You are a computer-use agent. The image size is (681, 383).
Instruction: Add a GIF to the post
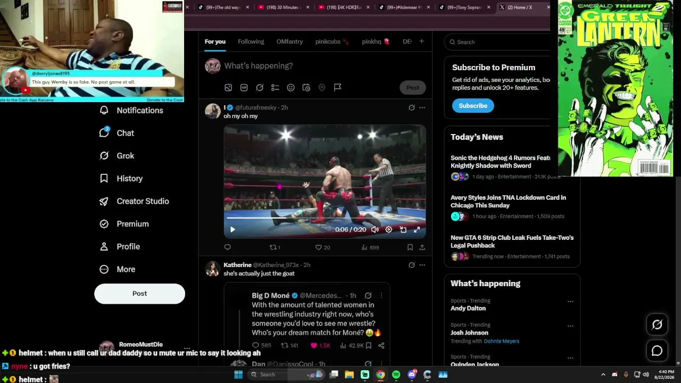244,88
